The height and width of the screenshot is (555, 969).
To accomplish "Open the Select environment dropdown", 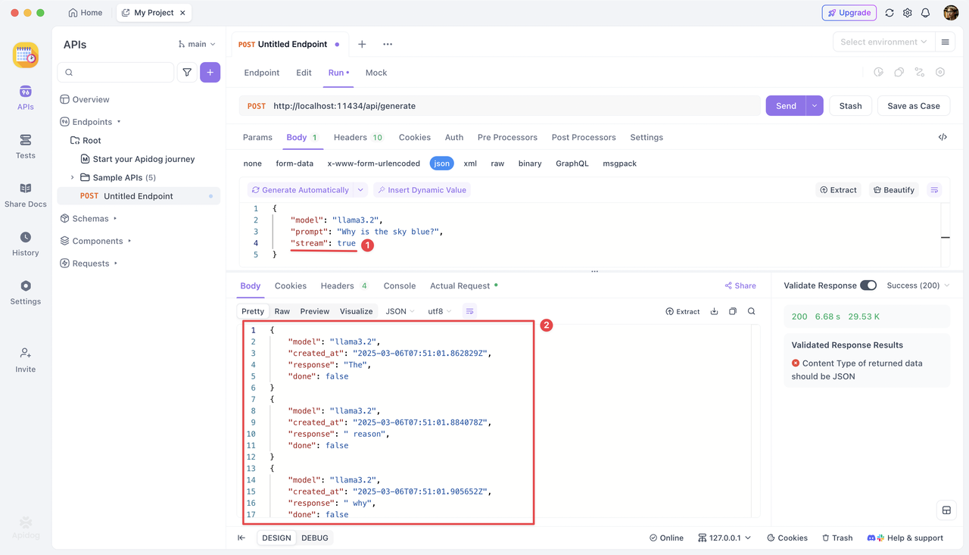I will pos(883,42).
